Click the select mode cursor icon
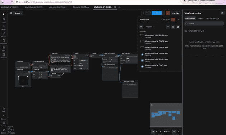Viewport: 226px width, 135px height. point(152,131)
